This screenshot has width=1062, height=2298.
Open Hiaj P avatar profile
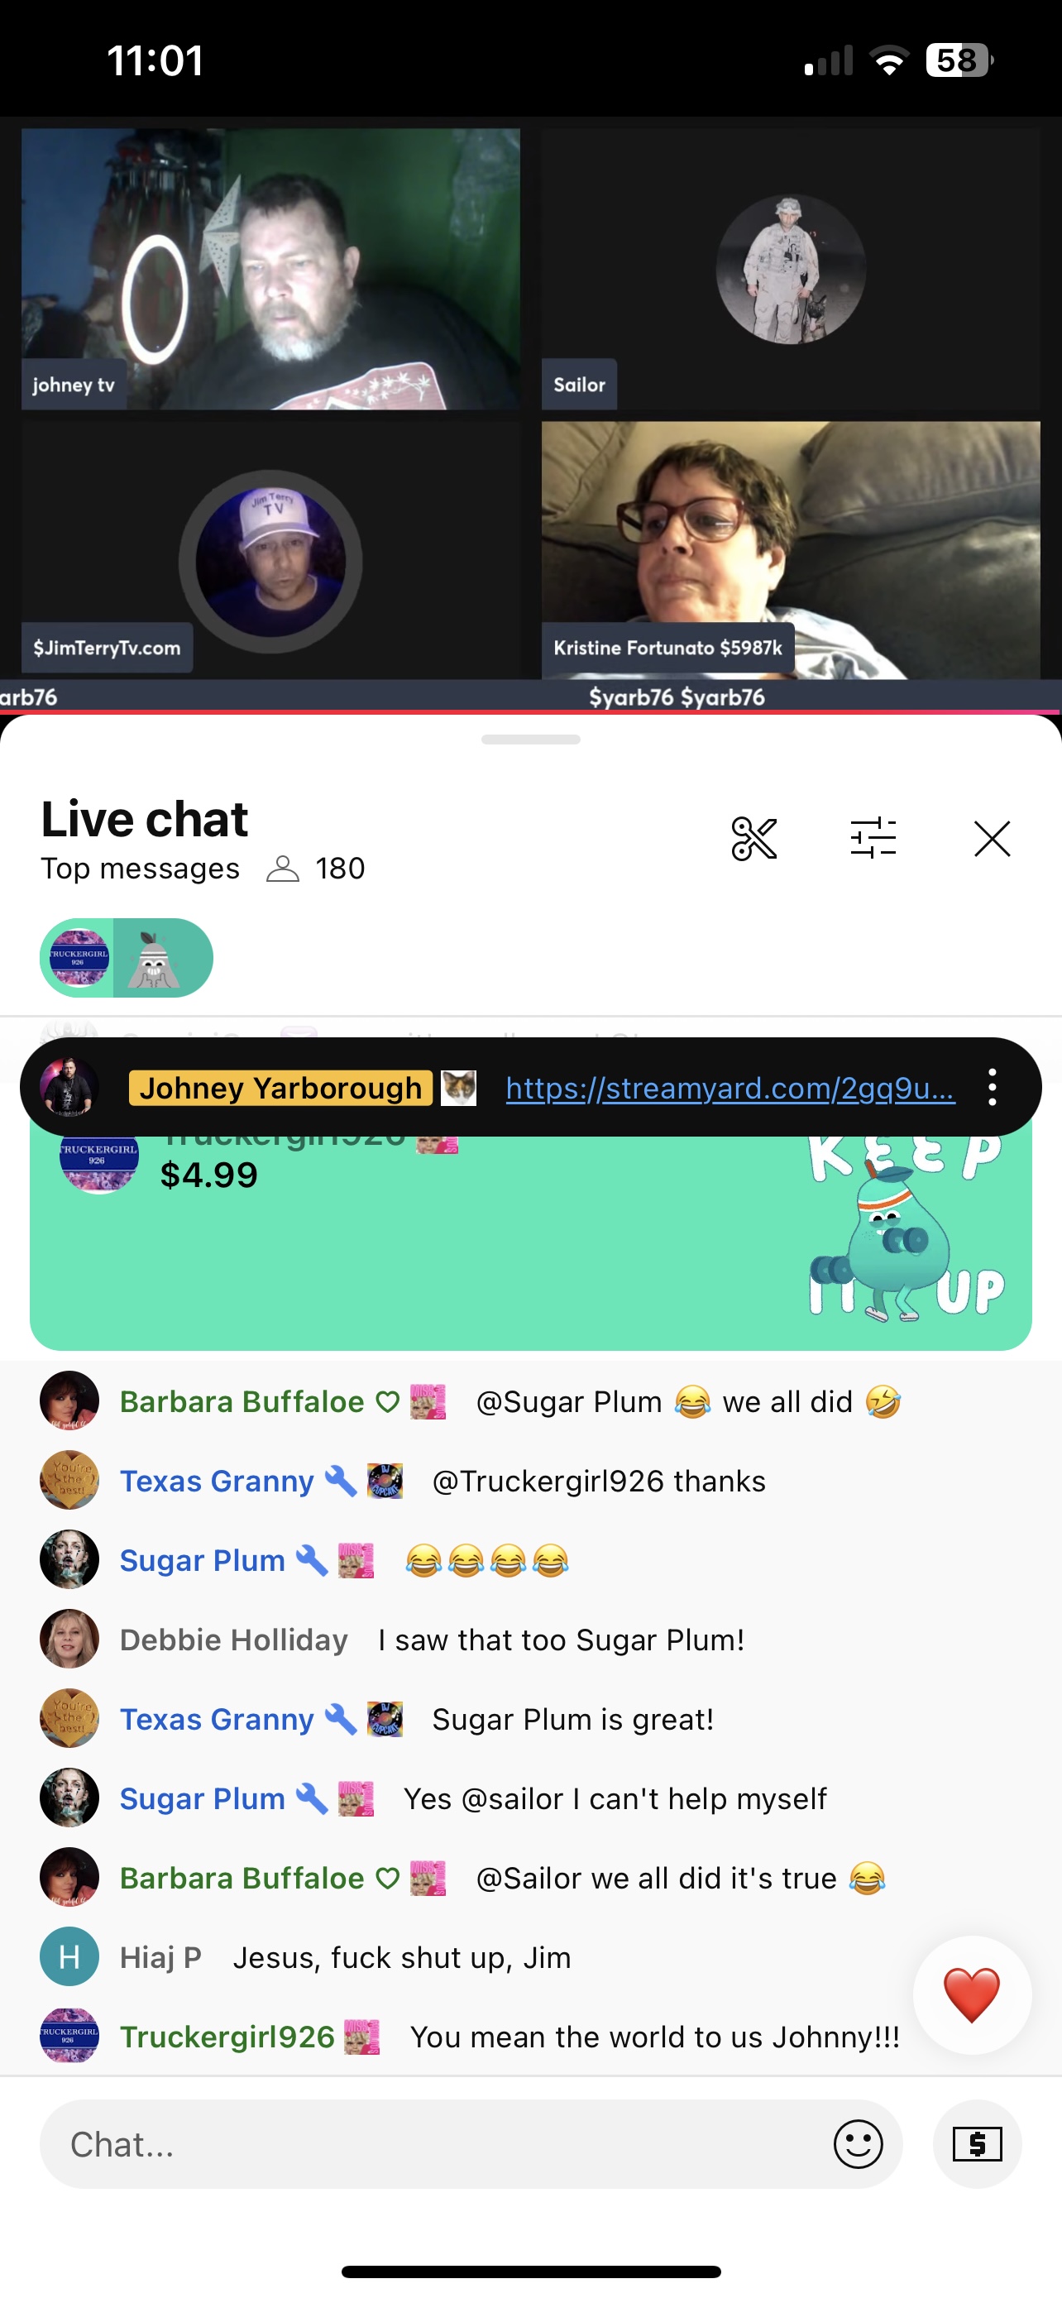(x=69, y=1957)
